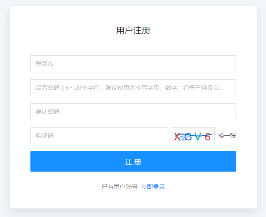Click the 用户注册 page heading
266x217 pixels.
pos(133,30)
